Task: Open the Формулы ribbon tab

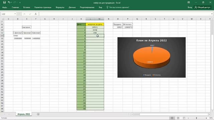Action: tap(60, 7)
